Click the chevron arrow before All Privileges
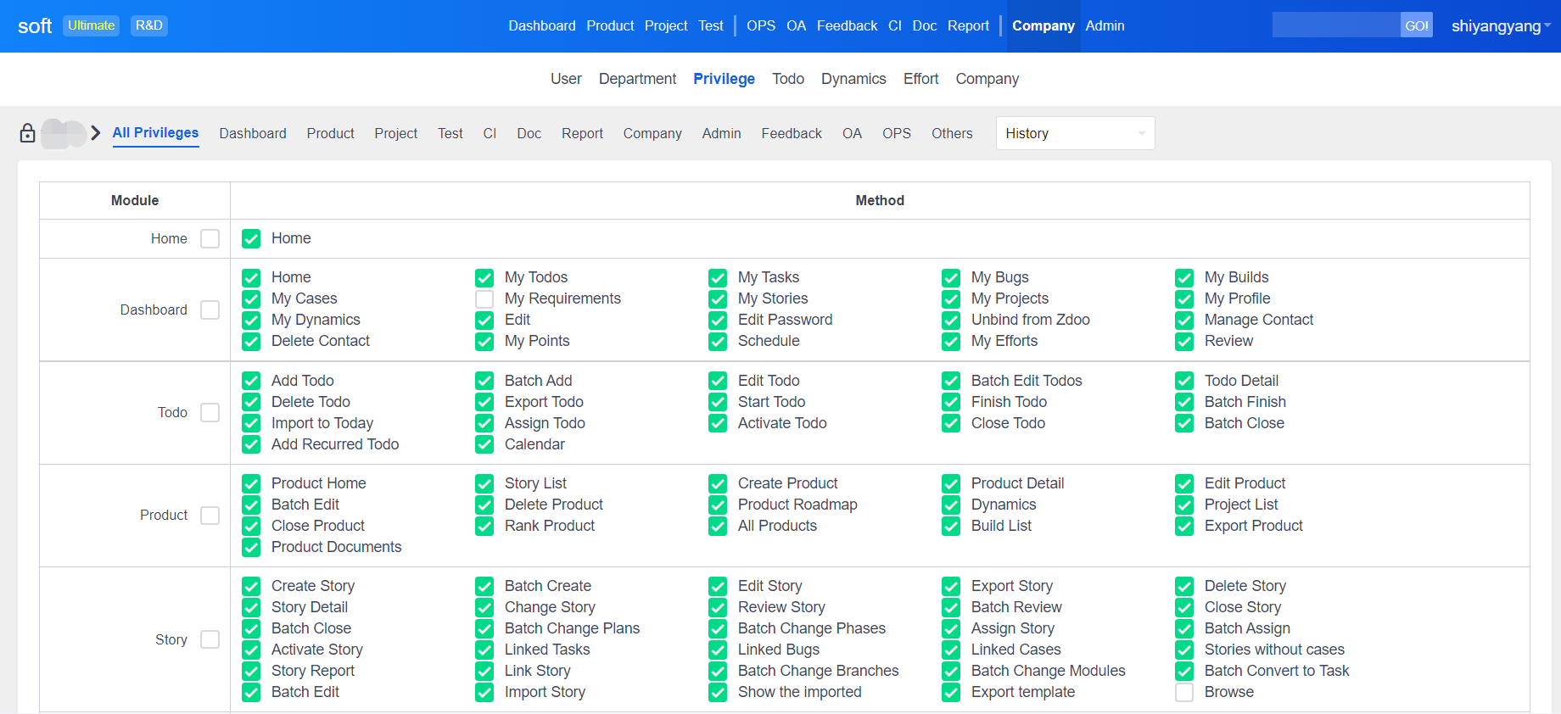This screenshot has height=714, width=1561. pos(96,133)
